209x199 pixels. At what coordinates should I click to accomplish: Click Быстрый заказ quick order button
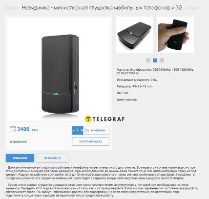91,141
